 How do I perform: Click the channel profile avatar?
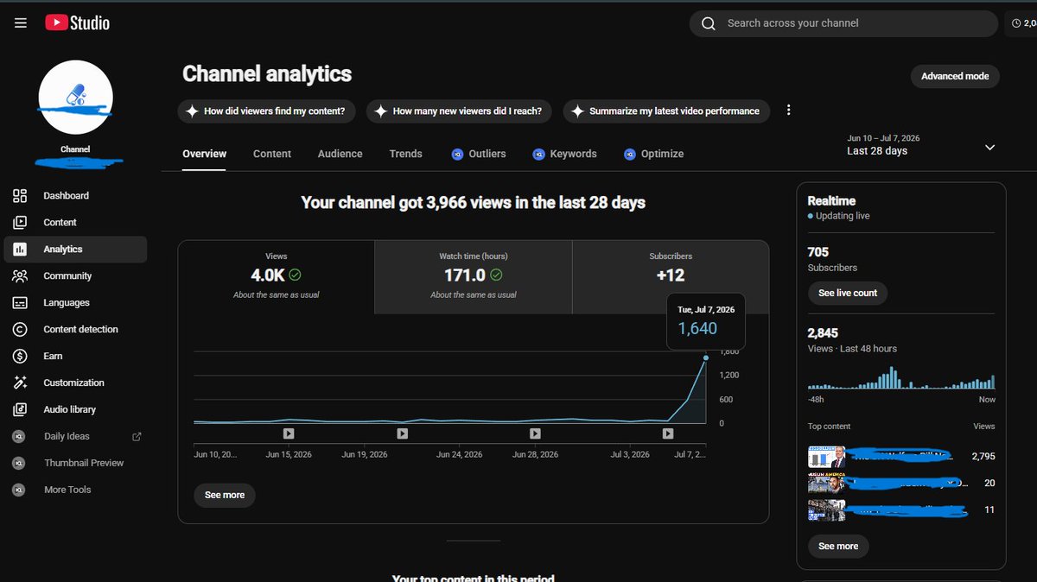[76, 98]
